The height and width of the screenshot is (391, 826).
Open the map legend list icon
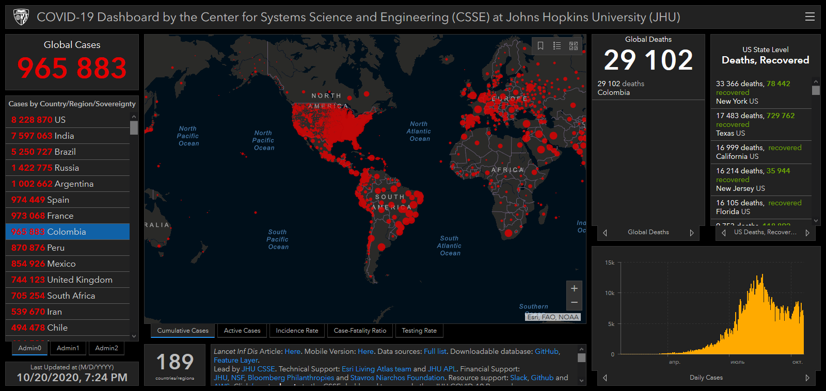557,46
